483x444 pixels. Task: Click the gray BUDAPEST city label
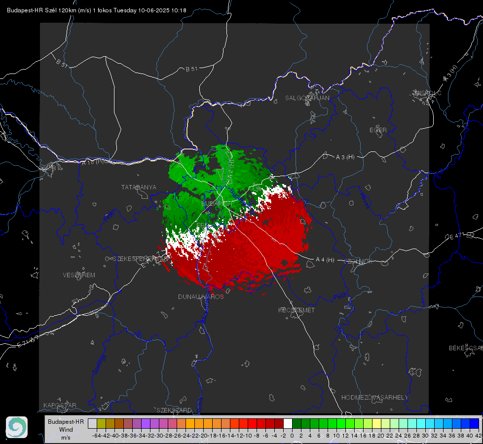tap(217, 204)
